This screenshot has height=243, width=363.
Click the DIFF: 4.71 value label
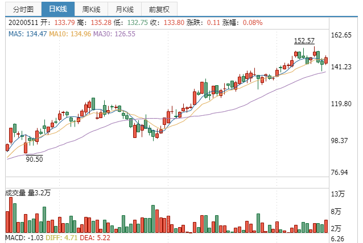point(61,238)
